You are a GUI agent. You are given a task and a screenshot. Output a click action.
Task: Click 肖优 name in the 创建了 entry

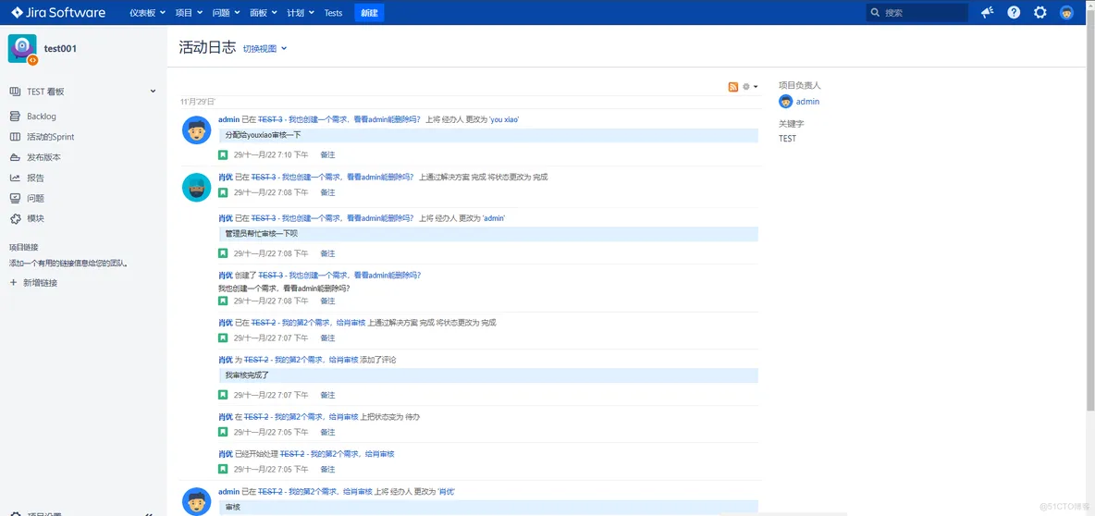click(226, 275)
